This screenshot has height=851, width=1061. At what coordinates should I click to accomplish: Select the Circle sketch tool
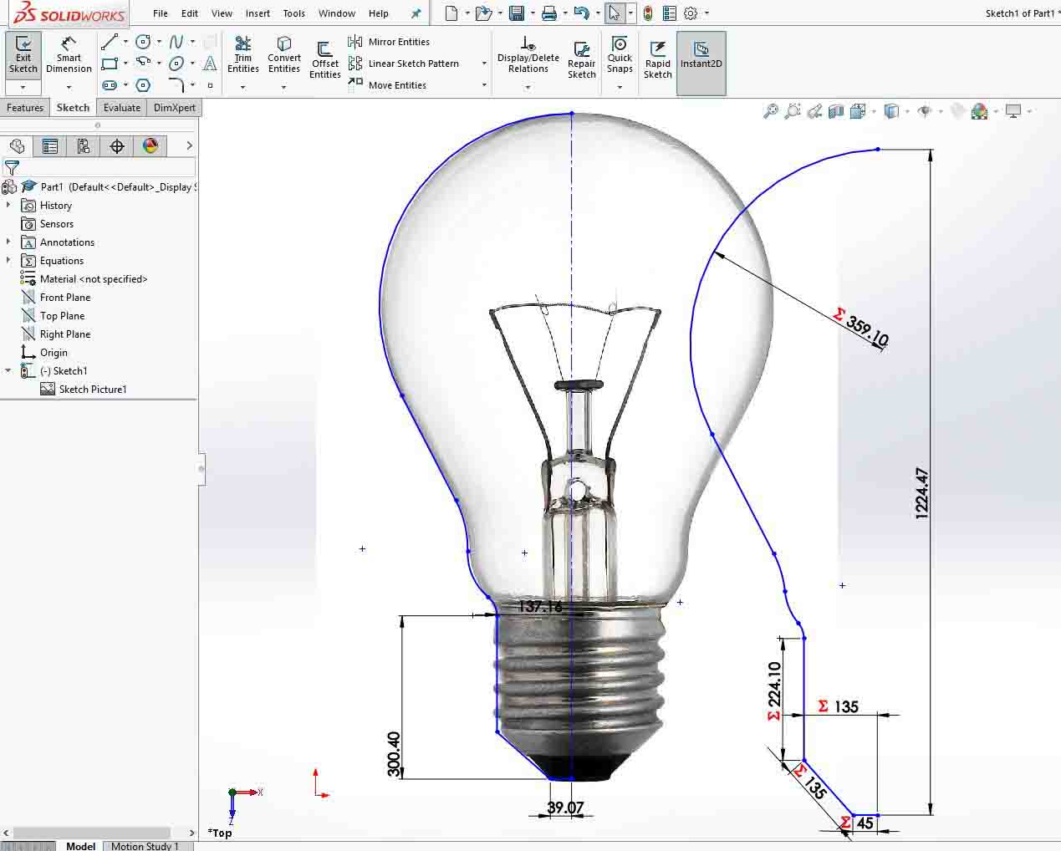[x=143, y=42]
